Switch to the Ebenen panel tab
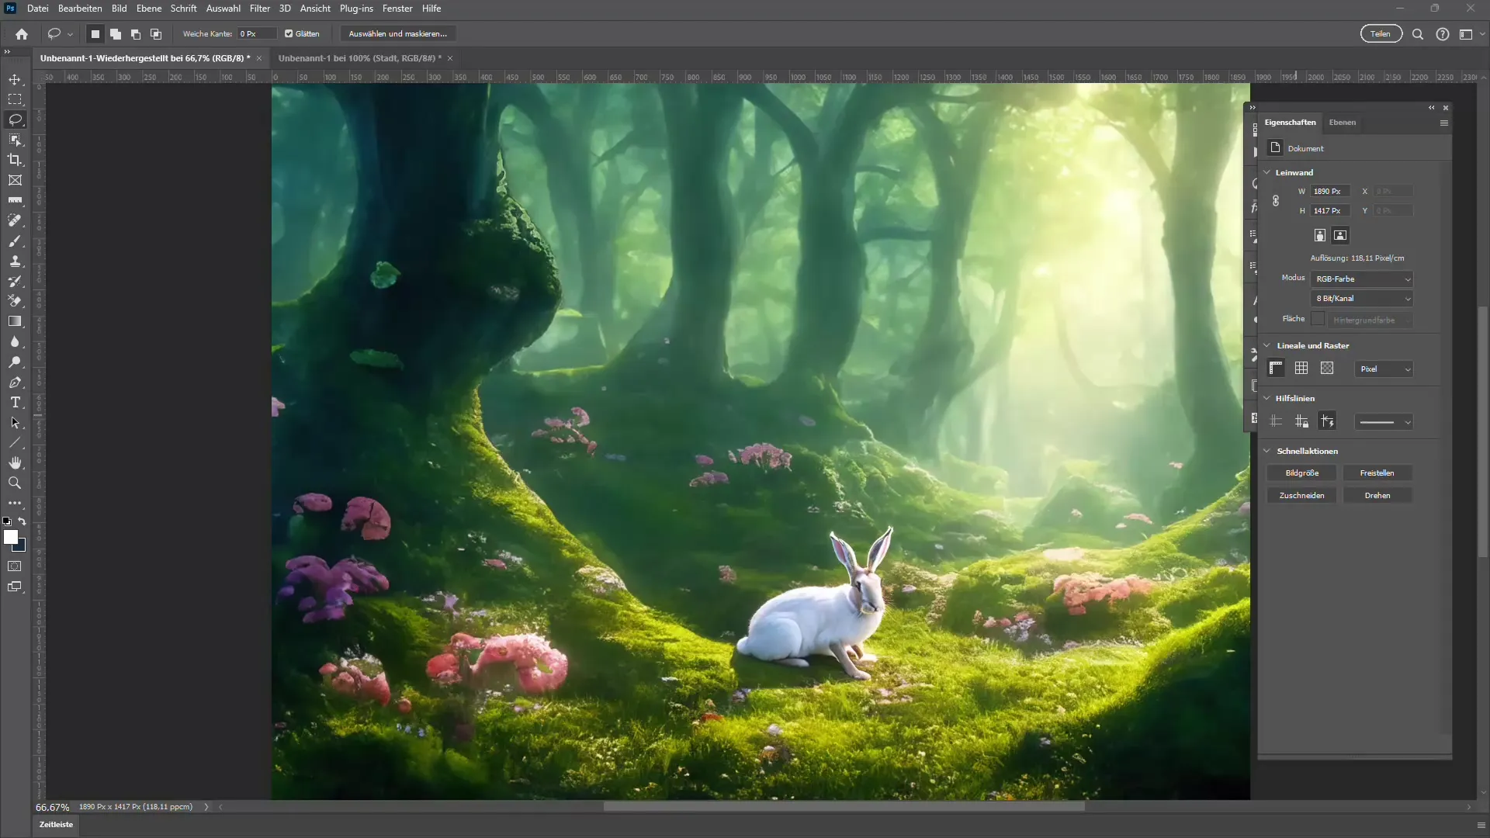 click(1342, 123)
